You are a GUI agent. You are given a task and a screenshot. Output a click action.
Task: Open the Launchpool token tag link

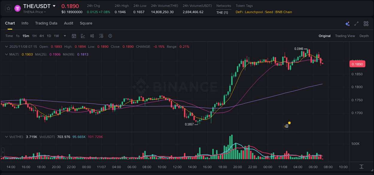point(254,12)
